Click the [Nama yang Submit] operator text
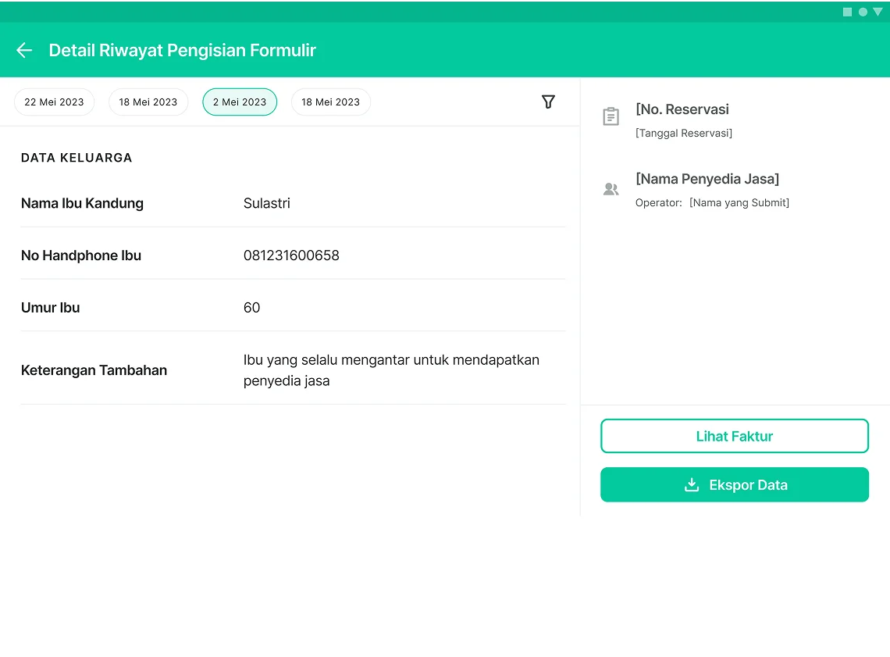The height and width of the screenshot is (657, 890). [x=739, y=203]
